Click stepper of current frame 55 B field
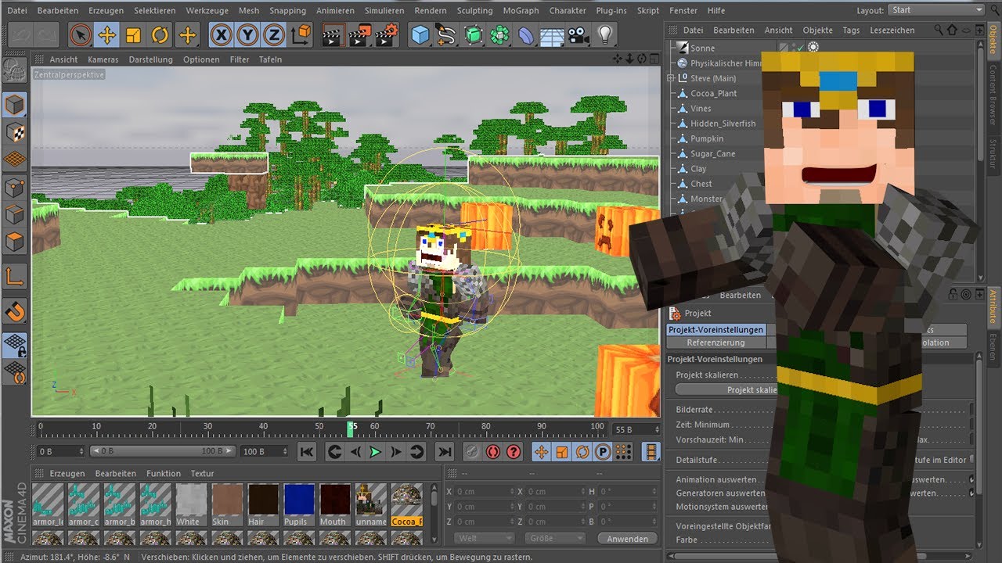Screen dimensions: 1002x563 [656, 429]
